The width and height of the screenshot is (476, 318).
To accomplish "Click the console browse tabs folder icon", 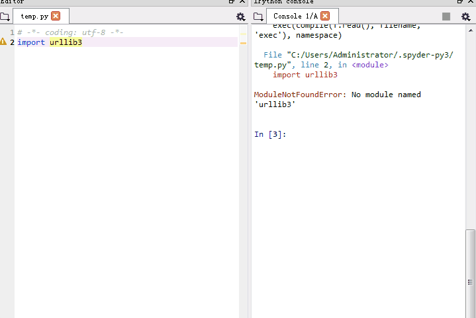I will pyautogui.click(x=259, y=16).
